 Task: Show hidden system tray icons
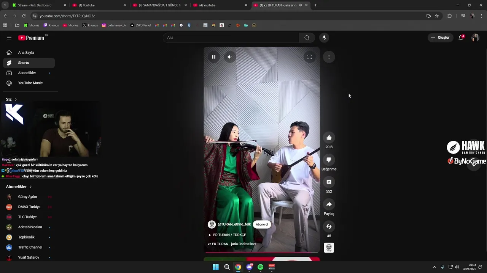point(434,267)
